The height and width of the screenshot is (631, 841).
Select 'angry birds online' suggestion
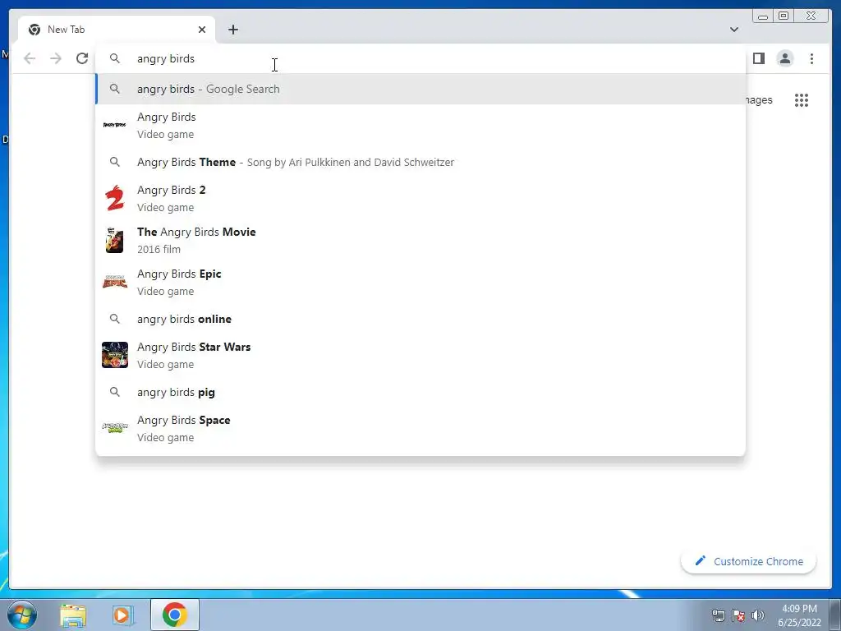(x=420, y=319)
